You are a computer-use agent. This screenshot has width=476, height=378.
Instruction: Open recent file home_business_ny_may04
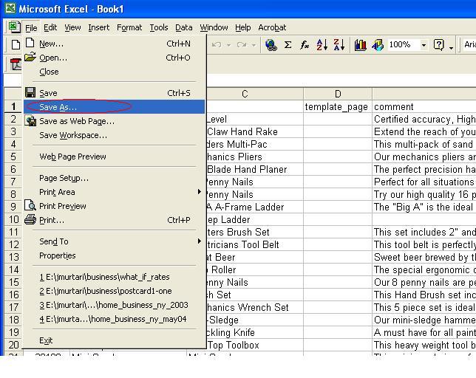pos(115,319)
